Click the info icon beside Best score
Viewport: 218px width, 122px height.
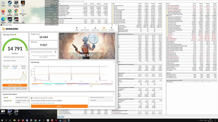[x=25, y=66]
